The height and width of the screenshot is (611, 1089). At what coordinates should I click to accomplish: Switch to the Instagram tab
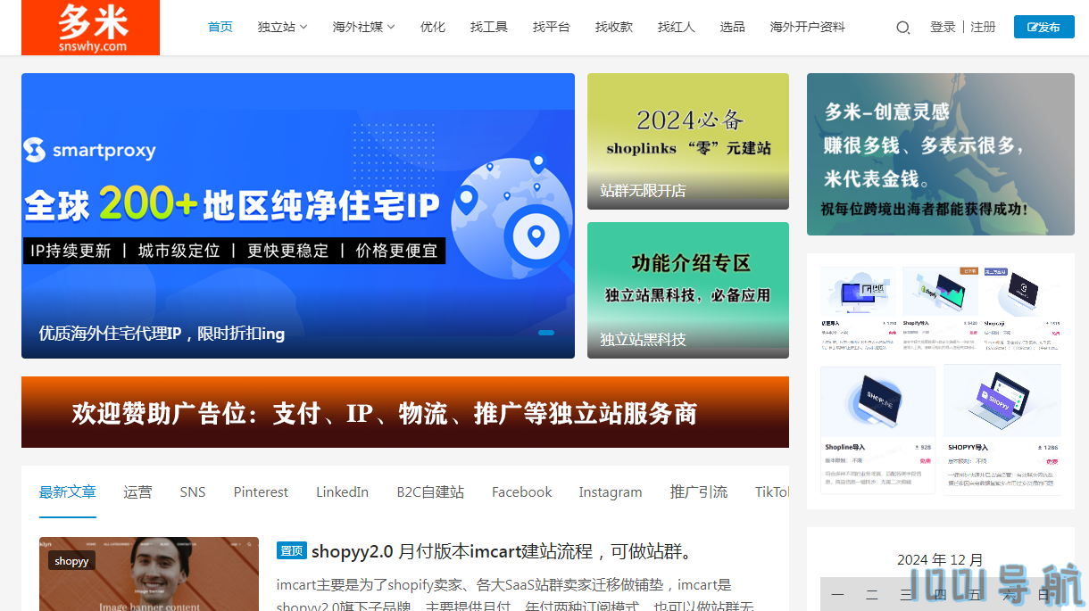[x=610, y=491]
